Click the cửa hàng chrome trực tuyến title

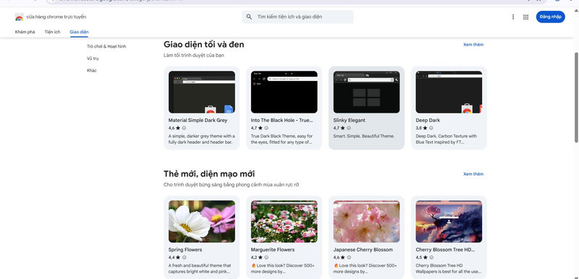[x=56, y=17]
